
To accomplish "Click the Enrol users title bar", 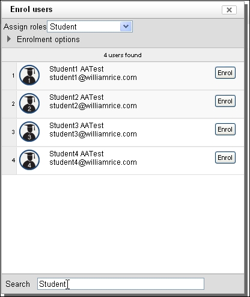I will point(123,10).
